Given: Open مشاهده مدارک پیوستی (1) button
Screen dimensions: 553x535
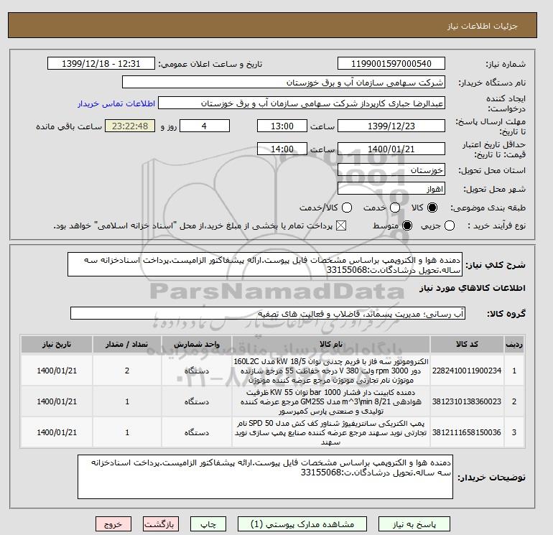Looking at the screenshot, I should click(302, 524).
